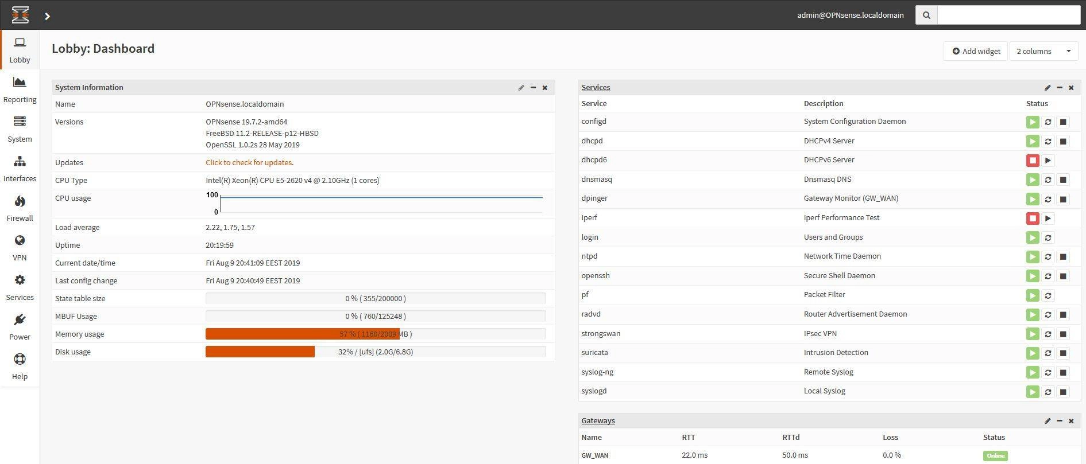Viewport: 1086px width, 464px height.
Task: Click the Memory usage progress bar
Action: coord(376,334)
